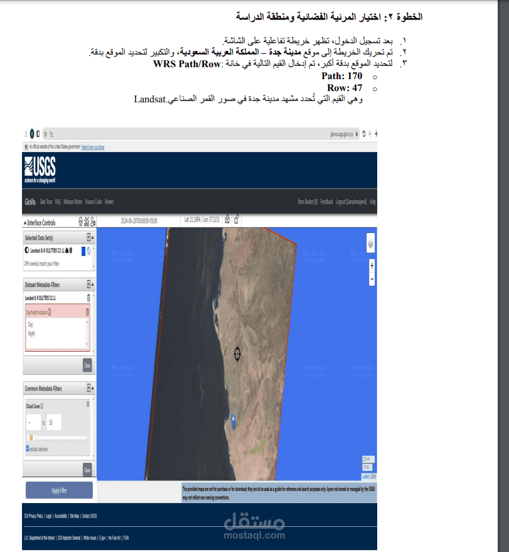The image size is (509, 552).
Task: Reload the page with browser refresh icon
Action: (x=364, y=134)
